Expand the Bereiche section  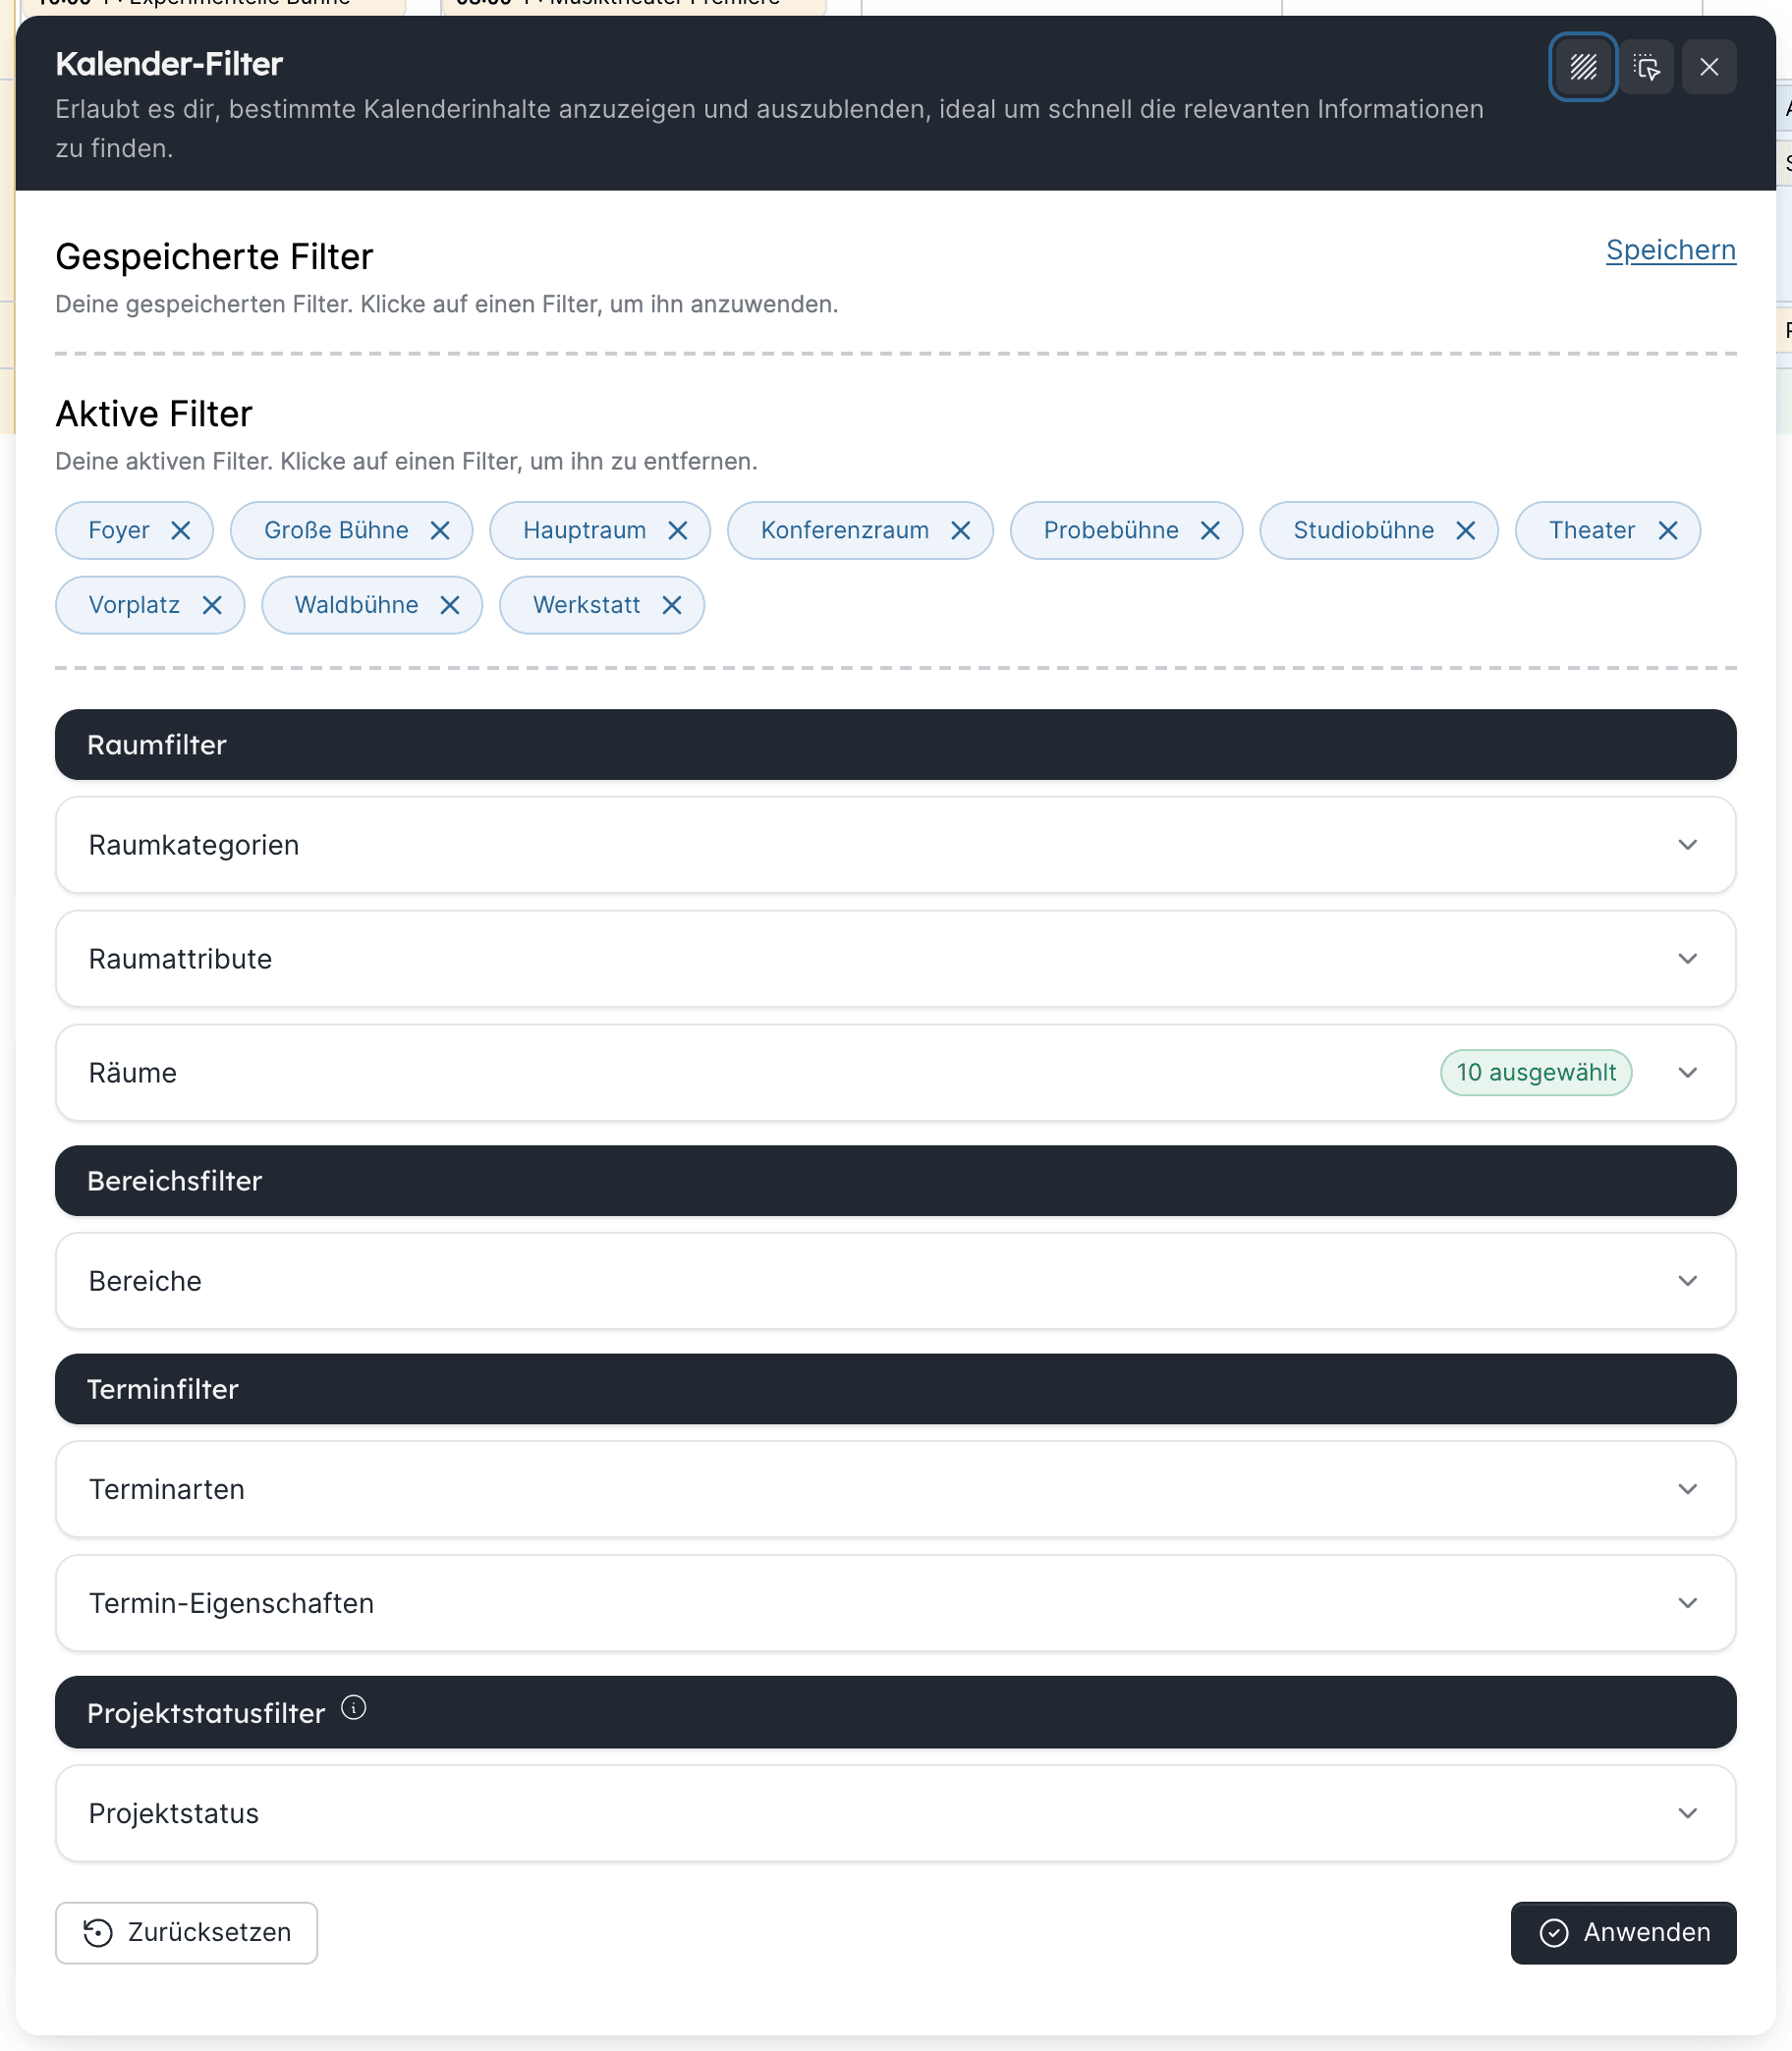pos(895,1281)
